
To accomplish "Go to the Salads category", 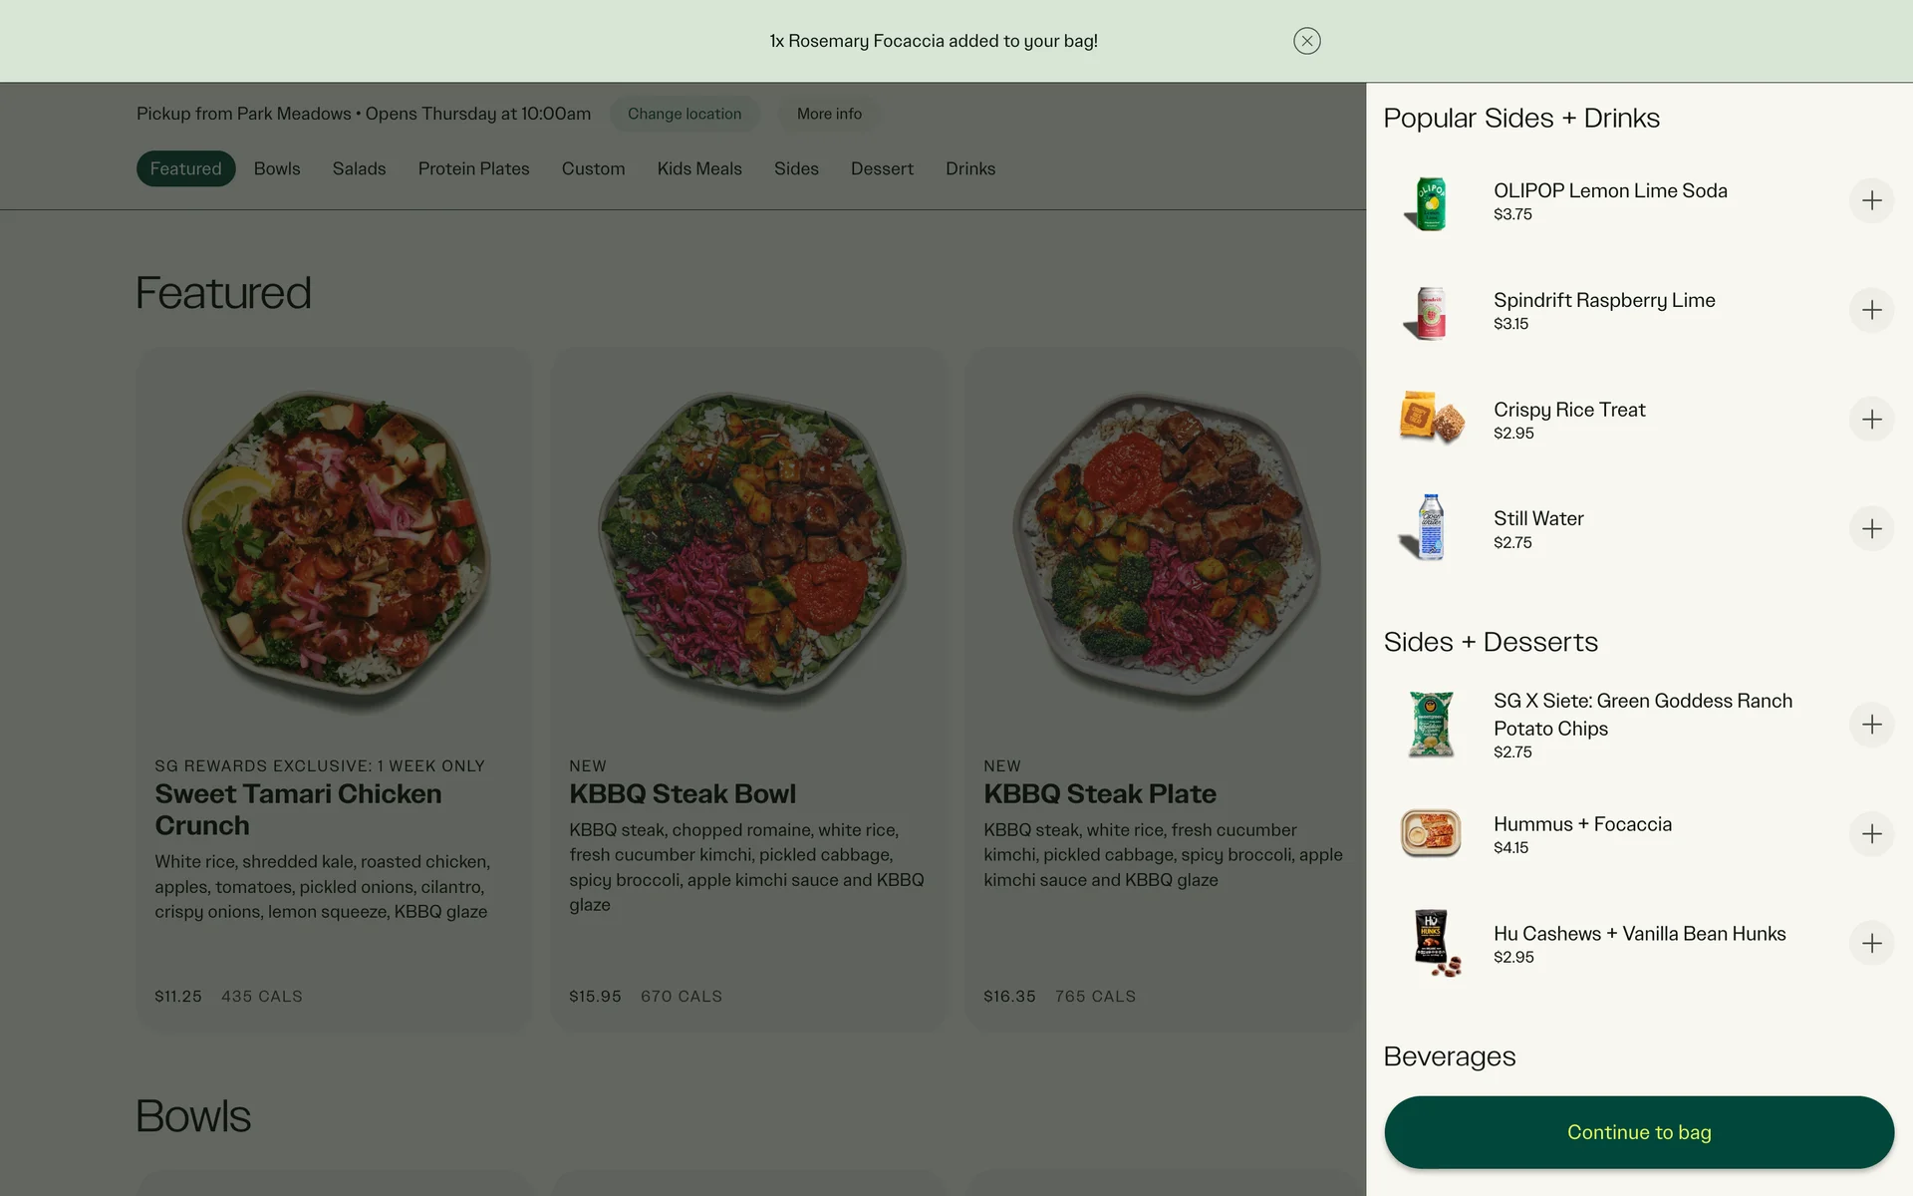I will 359,168.
